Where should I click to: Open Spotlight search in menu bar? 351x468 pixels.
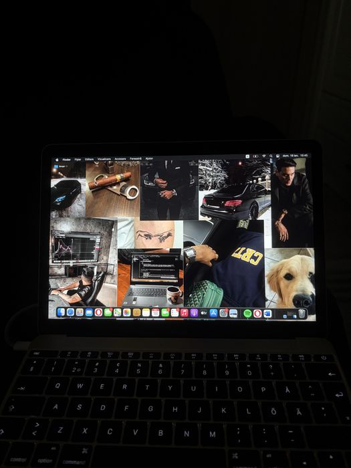271,156
